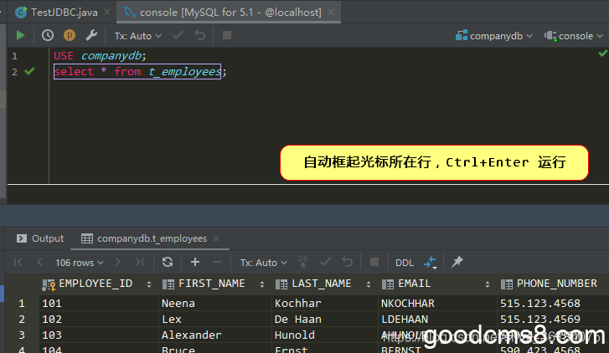609x353 pixels.
Task: Select the first name cell Lex
Action: coord(214,320)
